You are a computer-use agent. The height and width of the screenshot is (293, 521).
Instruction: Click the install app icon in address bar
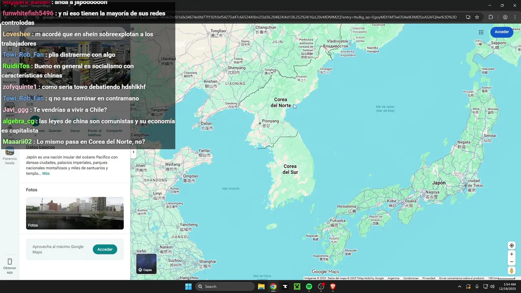click(x=468, y=17)
